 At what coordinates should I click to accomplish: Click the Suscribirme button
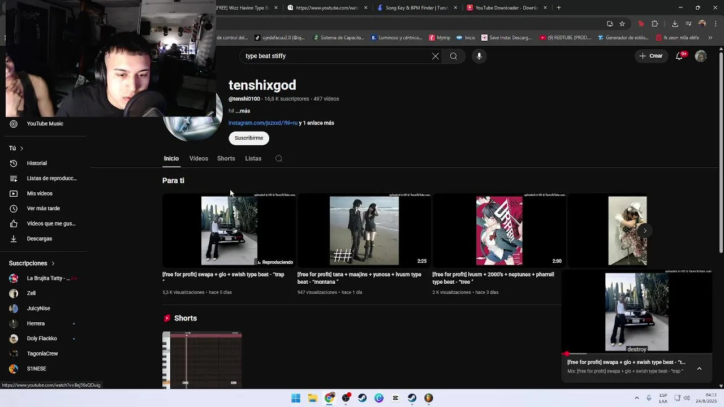(249, 138)
